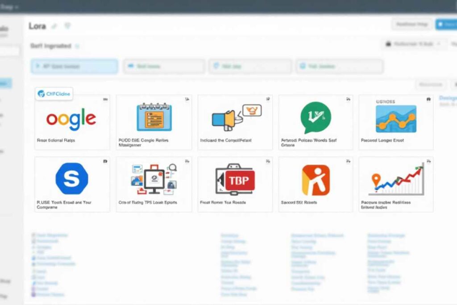Click the small icon beside the Self Ingrested heading
Image resolution: width=457 pixels, height=305 pixels.
(x=77, y=46)
